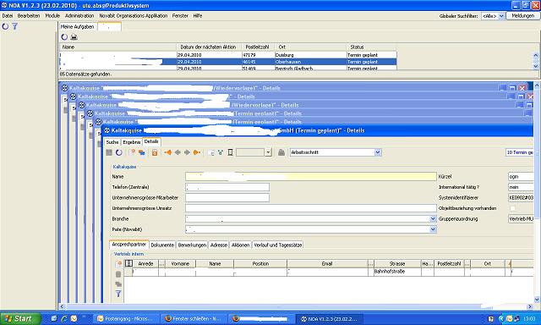541x325 pixels.
Task: Open Novabit Organisations Applikation menu
Action: pos(134,16)
